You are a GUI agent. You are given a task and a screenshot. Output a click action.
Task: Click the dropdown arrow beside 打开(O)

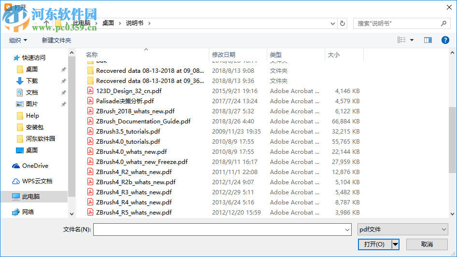tap(395, 244)
